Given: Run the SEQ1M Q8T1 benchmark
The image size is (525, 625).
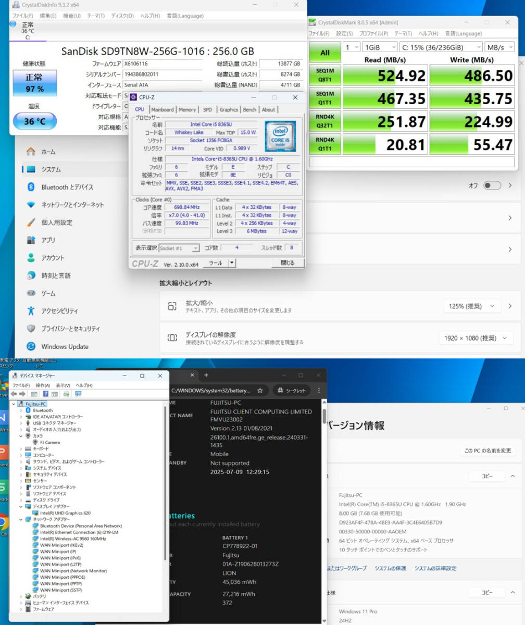Looking at the screenshot, I should click(325, 75).
